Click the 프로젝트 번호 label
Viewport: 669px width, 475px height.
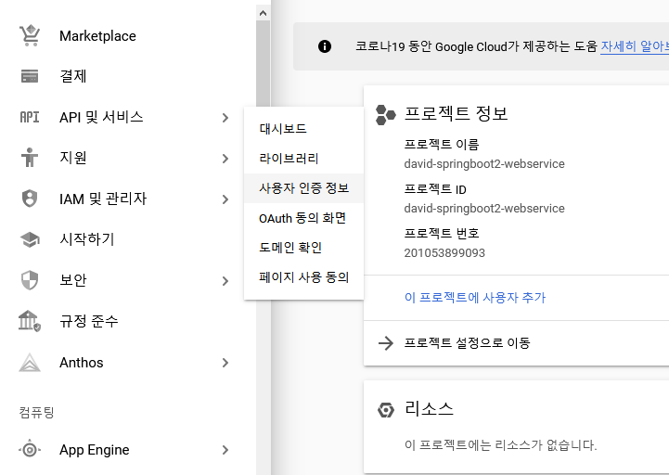442,233
